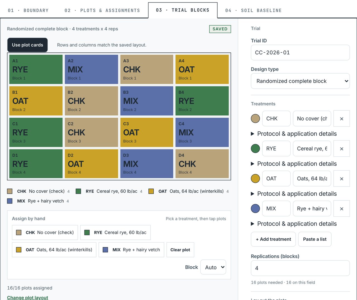This screenshot has width=357, height=300.
Task: Follow the Change plot layout link
Action: [28, 297]
